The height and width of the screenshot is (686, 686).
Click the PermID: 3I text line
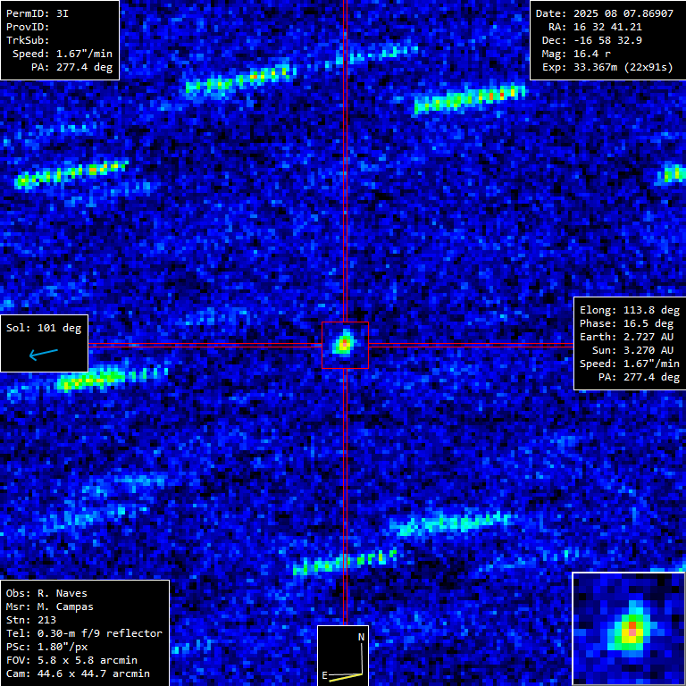[38, 13]
